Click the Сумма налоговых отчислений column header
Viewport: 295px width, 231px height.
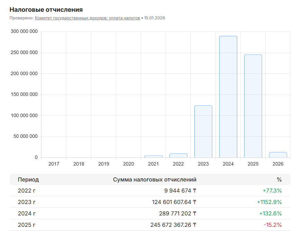pyautogui.click(x=155, y=179)
